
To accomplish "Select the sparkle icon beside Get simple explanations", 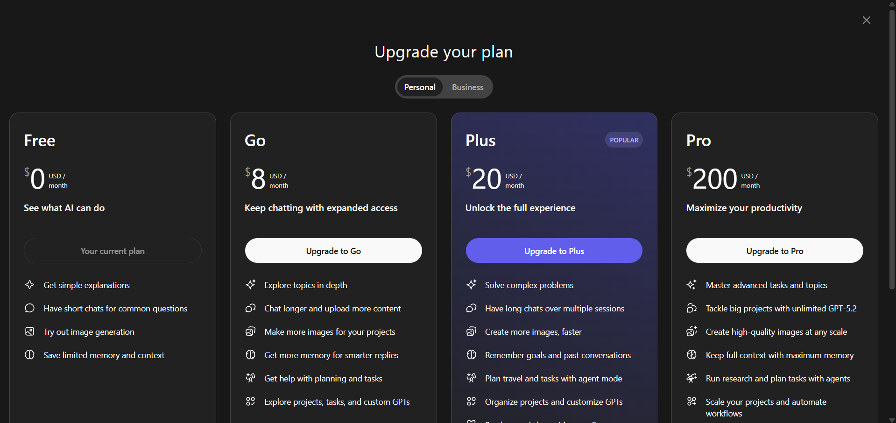I will click(x=29, y=285).
